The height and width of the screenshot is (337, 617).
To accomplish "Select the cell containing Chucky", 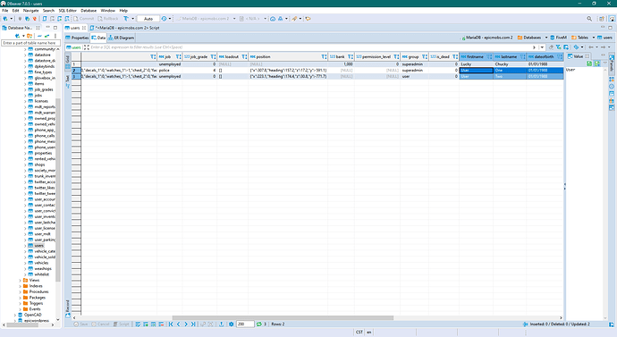I will click(x=510, y=64).
